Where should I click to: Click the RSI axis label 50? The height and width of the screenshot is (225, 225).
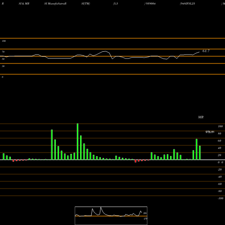3,59
